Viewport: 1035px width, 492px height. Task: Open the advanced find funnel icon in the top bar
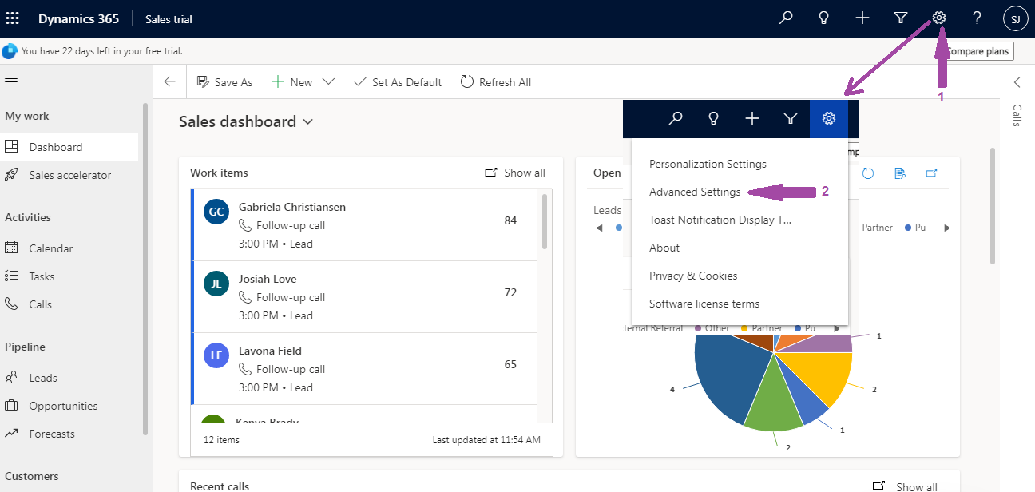pyautogui.click(x=901, y=18)
